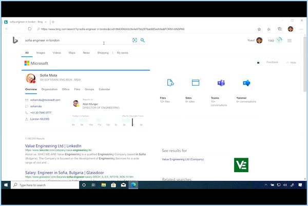Click Sofia Mota's email address
308x206 pixels.
click(x=45, y=100)
